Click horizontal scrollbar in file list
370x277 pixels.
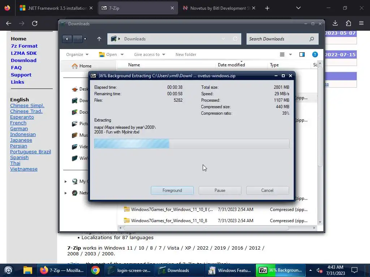tap(206, 228)
